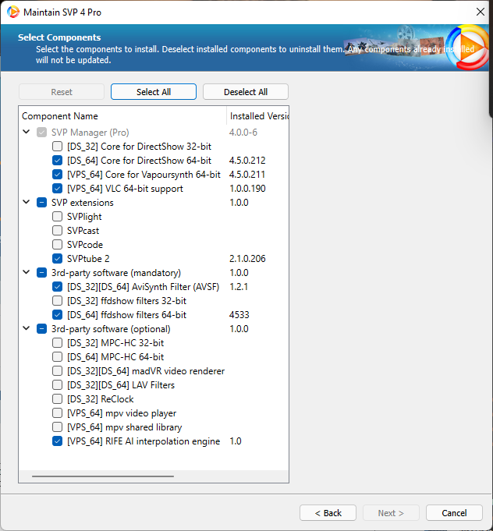The image size is (493, 531).
Task: Collapse the SVP Manager (Pro) tree node
Action: pos(27,133)
